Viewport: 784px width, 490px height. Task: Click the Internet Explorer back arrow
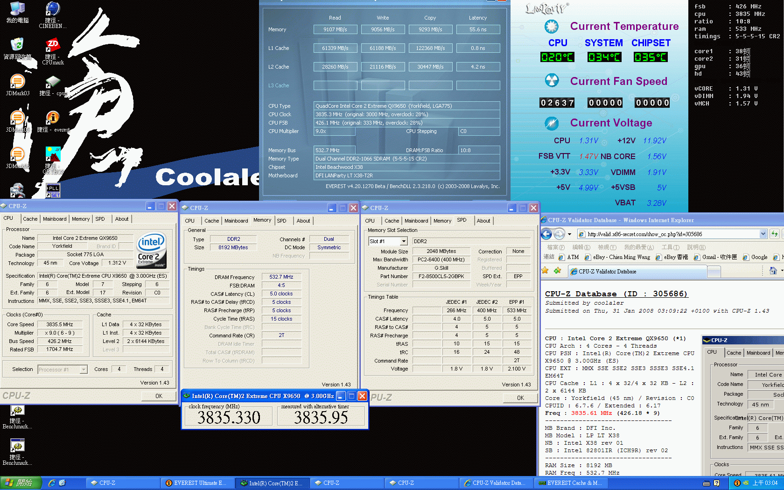[547, 234]
